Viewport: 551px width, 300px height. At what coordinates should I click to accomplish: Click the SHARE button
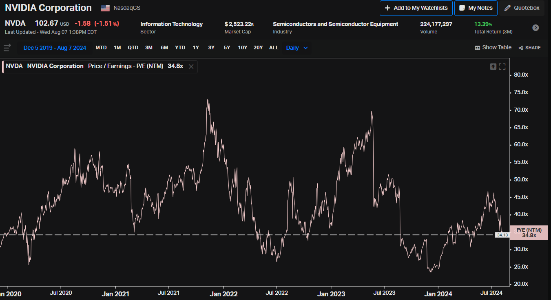pyautogui.click(x=529, y=48)
